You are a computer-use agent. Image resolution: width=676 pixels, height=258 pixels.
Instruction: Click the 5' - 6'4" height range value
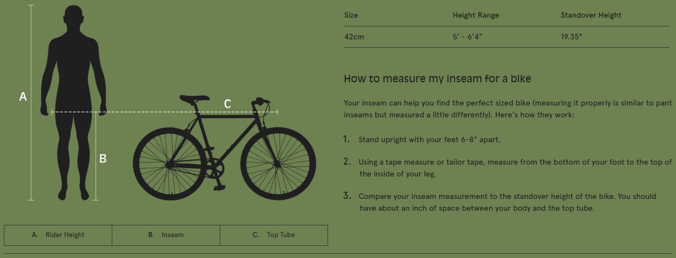click(x=467, y=37)
